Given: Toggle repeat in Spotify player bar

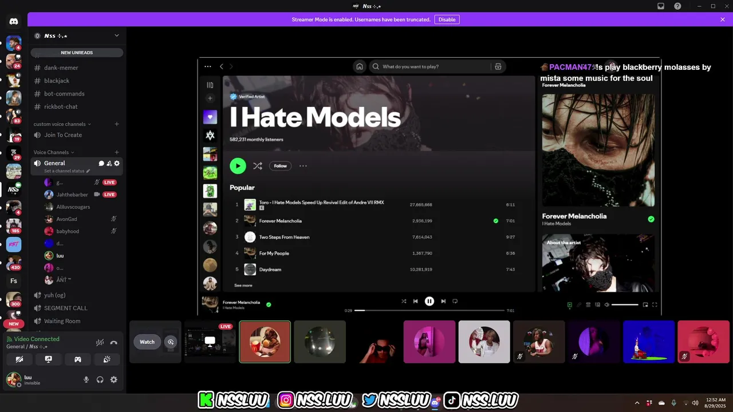Looking at the screenshot, I should point(455,301).
